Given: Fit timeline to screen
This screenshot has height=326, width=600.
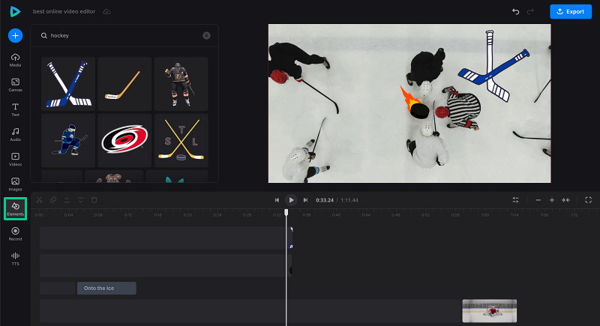Looking at the screenshot, I should coord(565,200).
